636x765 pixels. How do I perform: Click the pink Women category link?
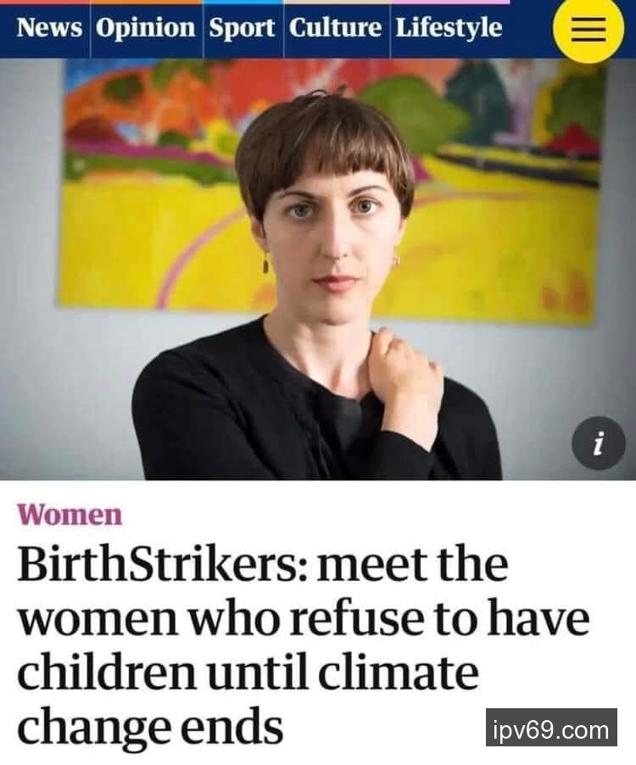[70, 515]
